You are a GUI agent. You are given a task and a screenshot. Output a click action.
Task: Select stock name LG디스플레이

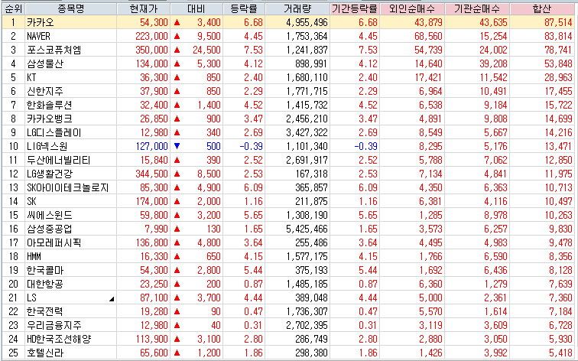pos(54,132)
